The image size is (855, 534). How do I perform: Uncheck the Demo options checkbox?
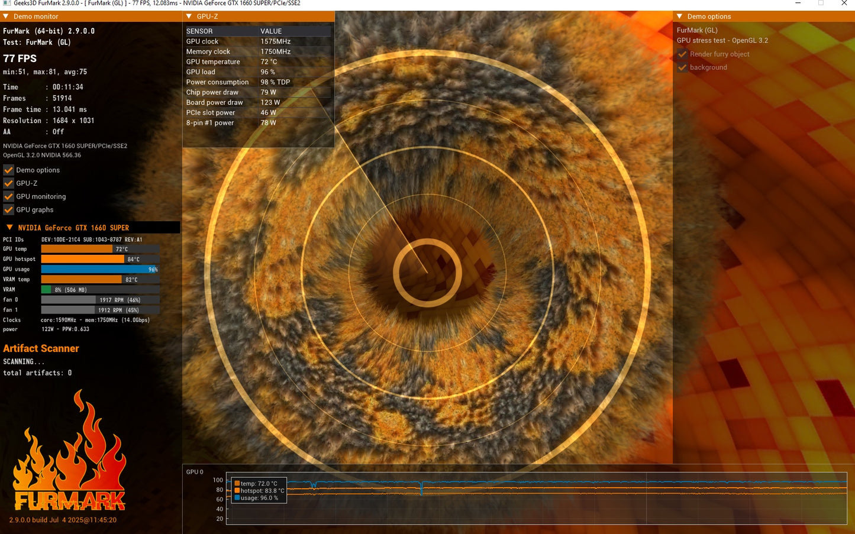pos(8,170)
